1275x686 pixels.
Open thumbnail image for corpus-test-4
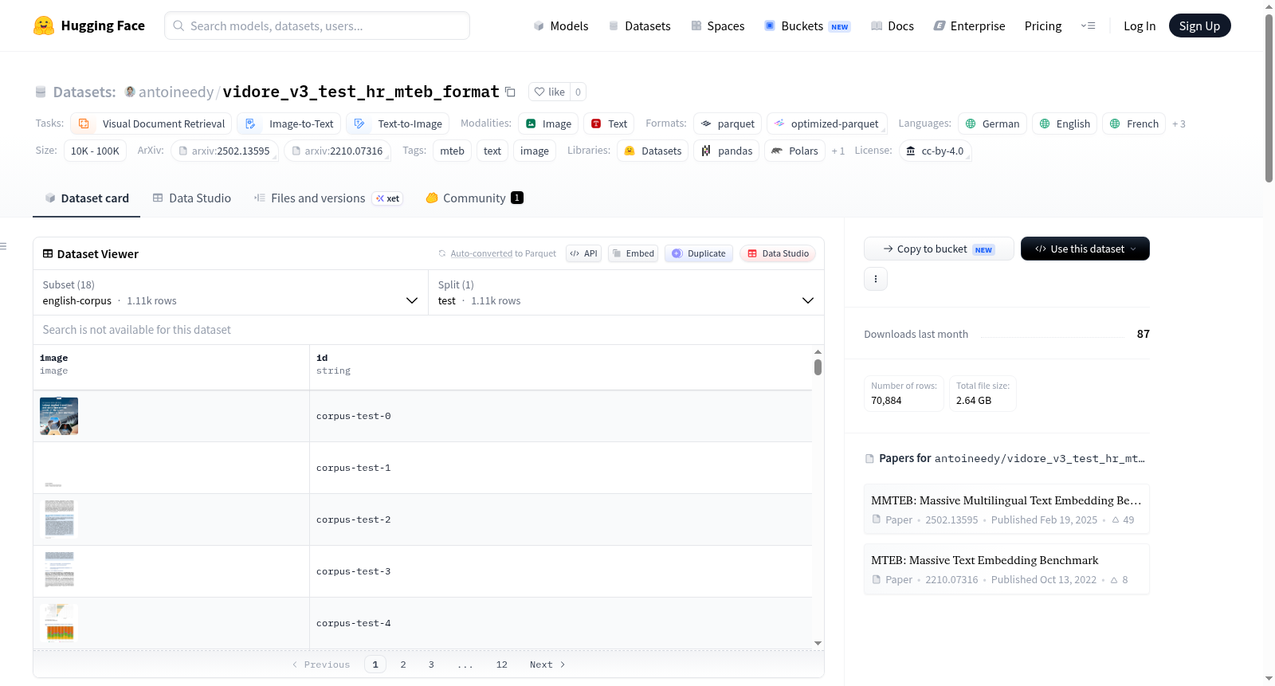(x=59, y=623)
